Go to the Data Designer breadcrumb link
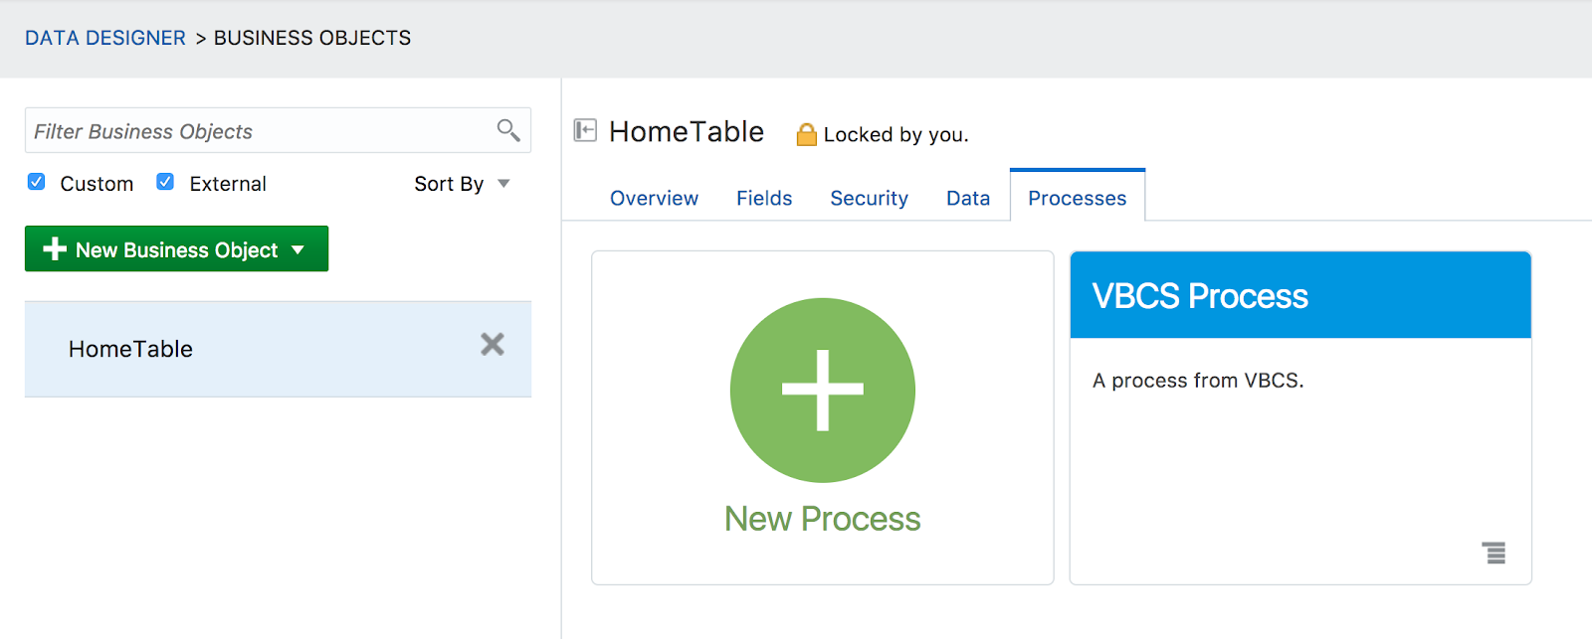Image resolution: width=1592 pixels, height=639 pixels. (x=105, y=38)
